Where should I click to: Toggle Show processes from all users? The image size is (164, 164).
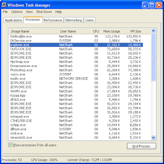(10, 145)
